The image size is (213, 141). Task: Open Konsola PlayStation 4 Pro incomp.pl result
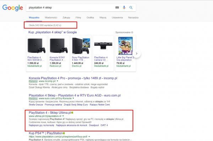tap(73, 78)
